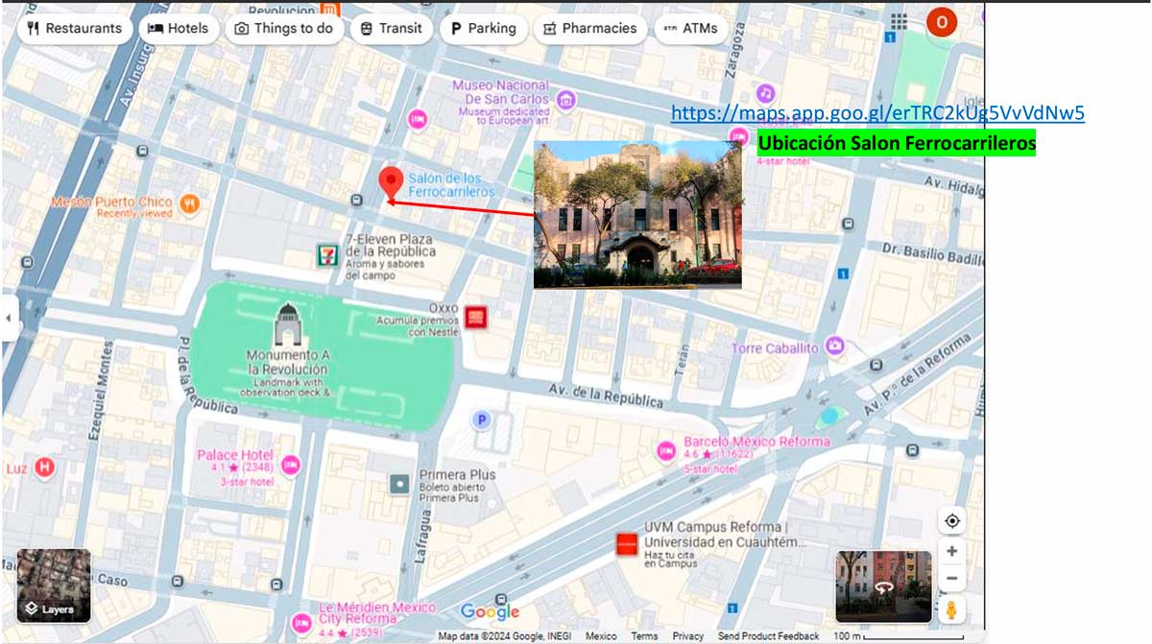Select the Torre Caballito camera marker
Screen dimensions: 1152x644
pyautogui.click(x=834, y=346)
